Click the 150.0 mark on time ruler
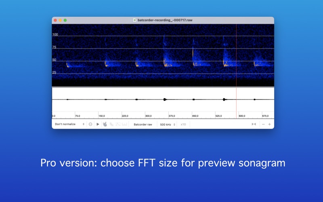This screenshot has width=323, height=202. click(102, 116)
